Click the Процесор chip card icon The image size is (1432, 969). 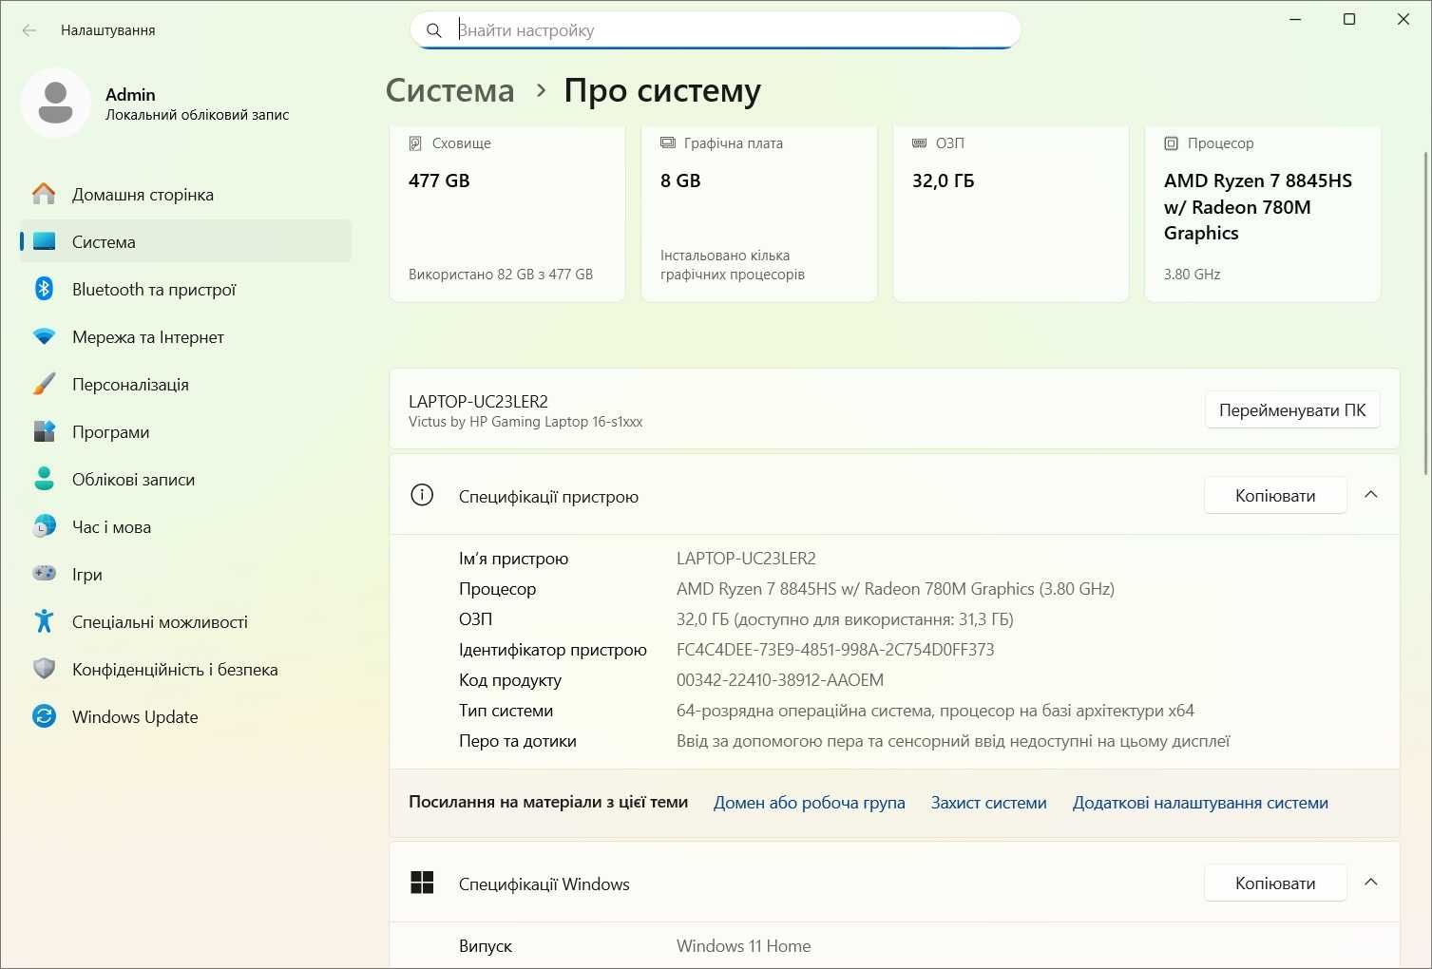click(x=1171, y=143)
